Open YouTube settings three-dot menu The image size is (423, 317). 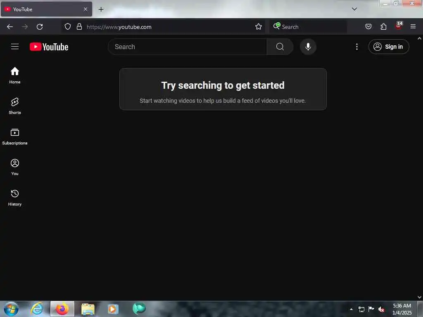click(x=356, y=47)
